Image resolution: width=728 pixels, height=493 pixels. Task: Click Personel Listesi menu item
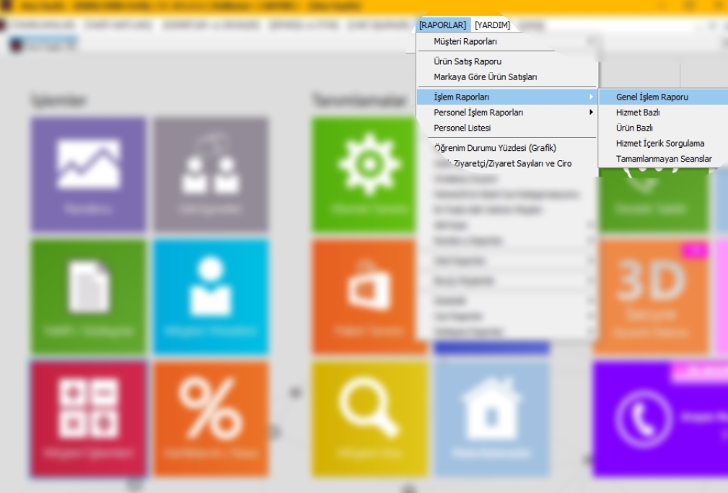(x=462, y=128)
